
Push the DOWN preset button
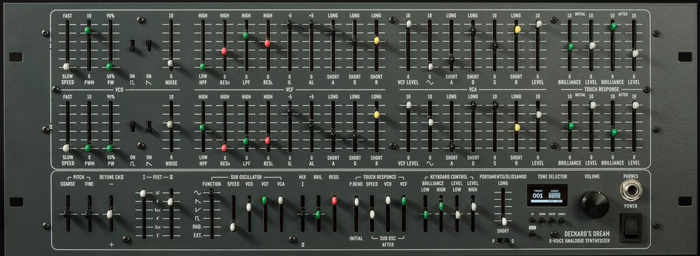pos(542,220)
